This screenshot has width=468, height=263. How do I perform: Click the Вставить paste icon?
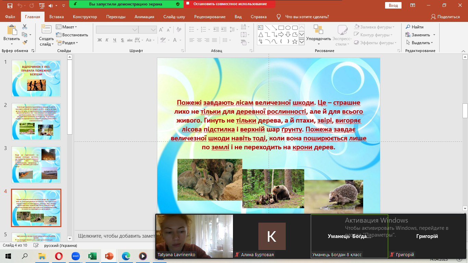tap(12, 30)
